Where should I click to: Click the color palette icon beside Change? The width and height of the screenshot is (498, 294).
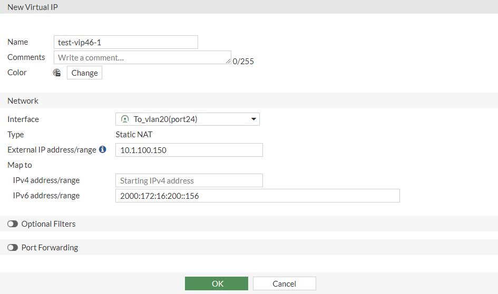(57, 73)
